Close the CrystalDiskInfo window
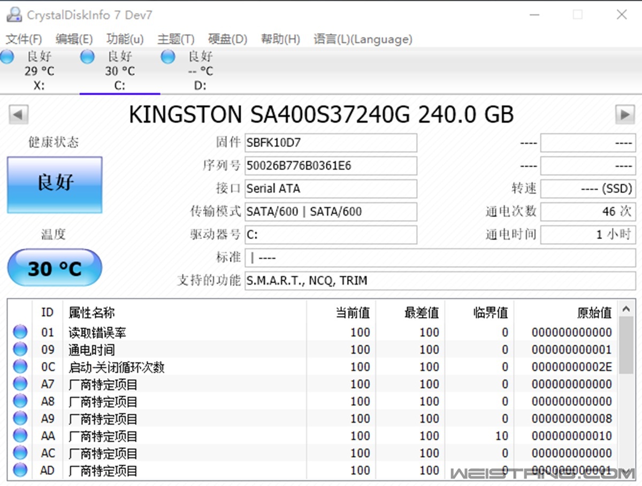This screenshot has height=486, width=642. point(622,14)
